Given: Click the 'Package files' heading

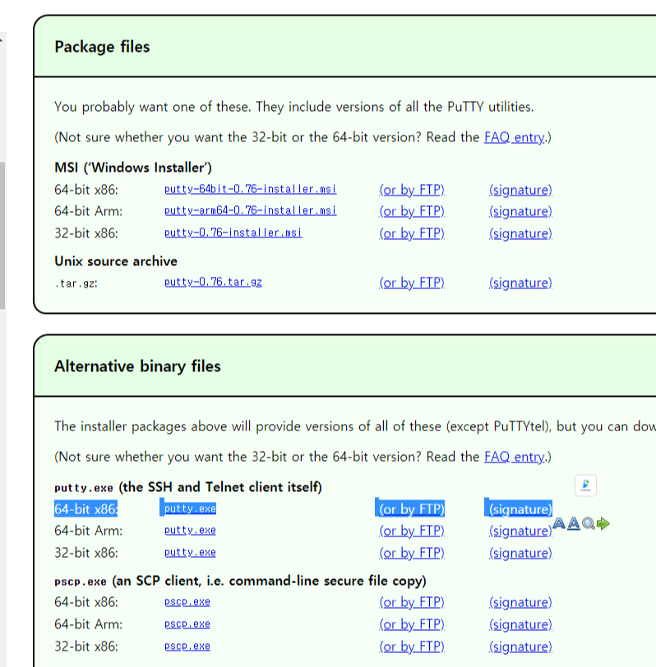Looking at the screenshot, I should [x=102, y=47].
